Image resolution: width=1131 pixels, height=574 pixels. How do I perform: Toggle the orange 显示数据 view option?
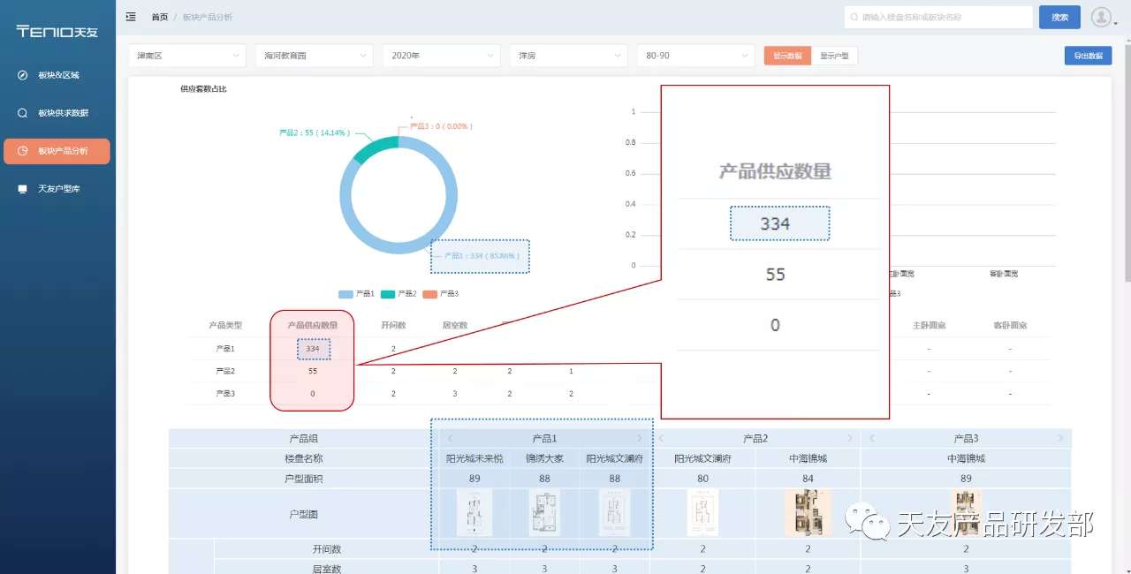[x=786, y=55]
